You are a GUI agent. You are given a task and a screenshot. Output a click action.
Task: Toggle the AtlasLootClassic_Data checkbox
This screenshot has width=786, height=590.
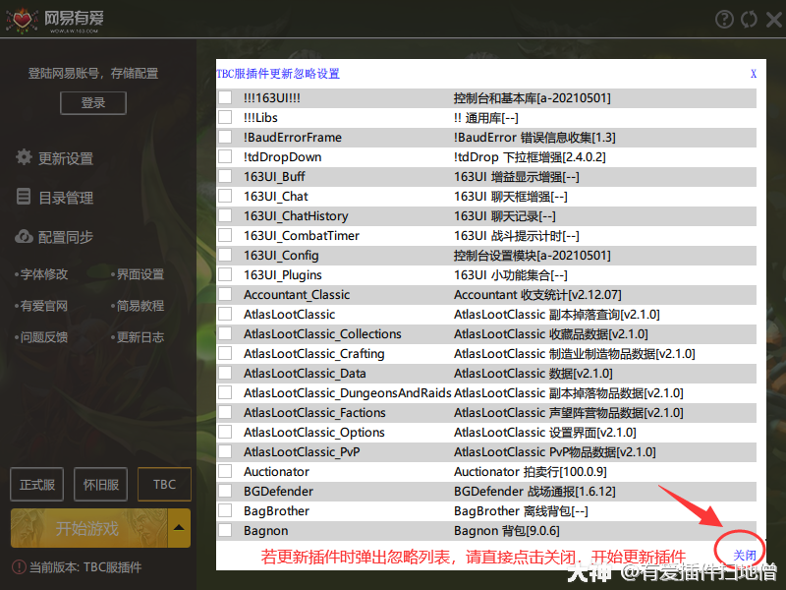coord(225,373)
